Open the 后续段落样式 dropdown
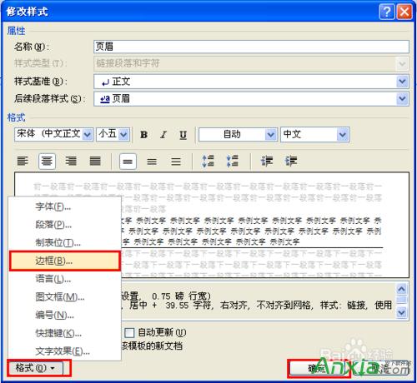This screenshot has width=417, height=383. click(402, 98)
